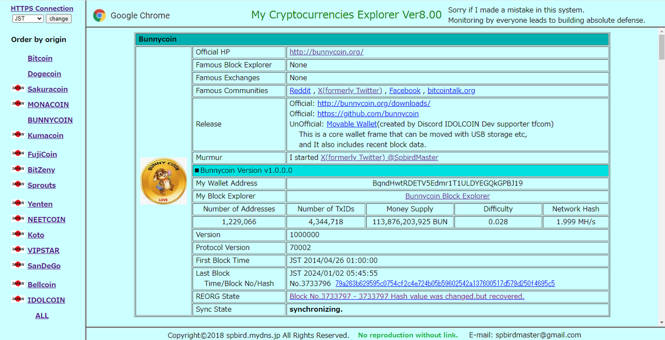Click the Google Chrome logo icon
Screen dimensions: 665x340
[100, 16]
